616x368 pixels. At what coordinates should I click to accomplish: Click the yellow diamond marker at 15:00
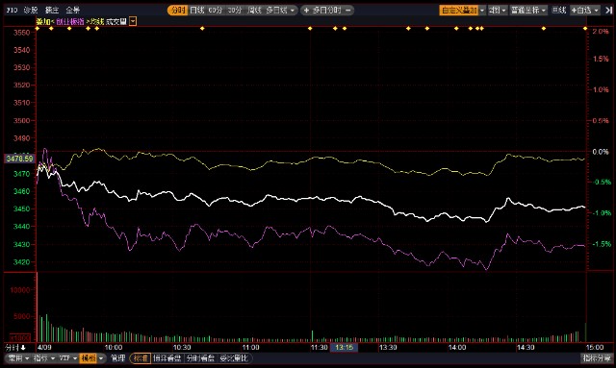point(585,28)
